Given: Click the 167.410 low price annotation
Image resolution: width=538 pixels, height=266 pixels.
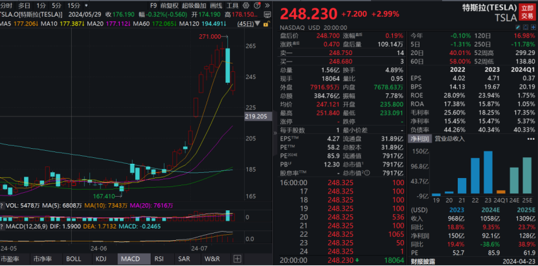Looking at the screenshot, I should click(104, 196).
